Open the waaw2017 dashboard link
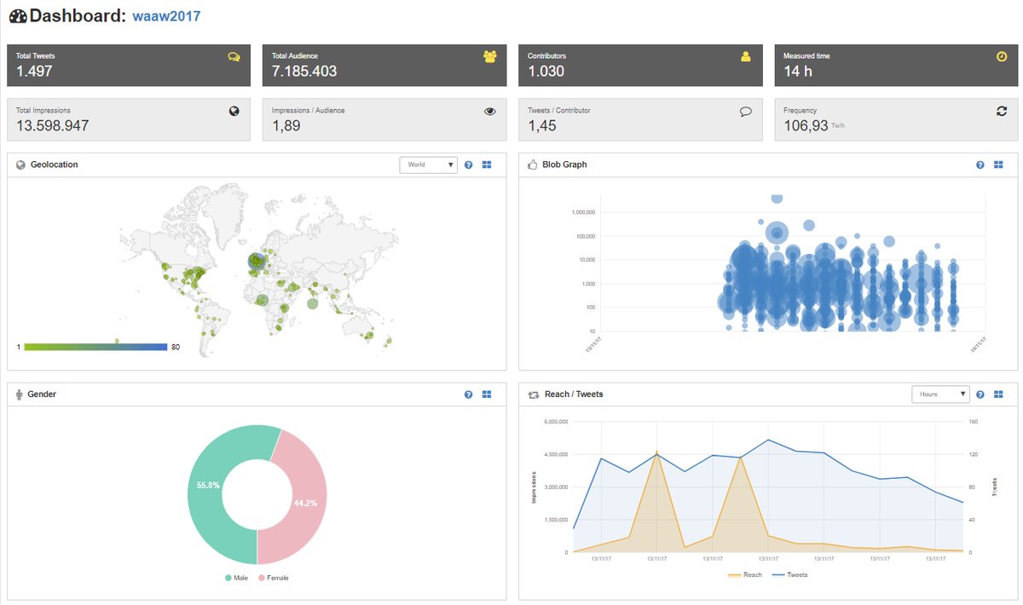Viewport: 1023px width, 605px height. (166, 16)
